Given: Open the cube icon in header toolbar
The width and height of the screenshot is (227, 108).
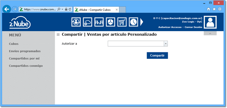Looking at the screenshot, I should pos(110,22).
